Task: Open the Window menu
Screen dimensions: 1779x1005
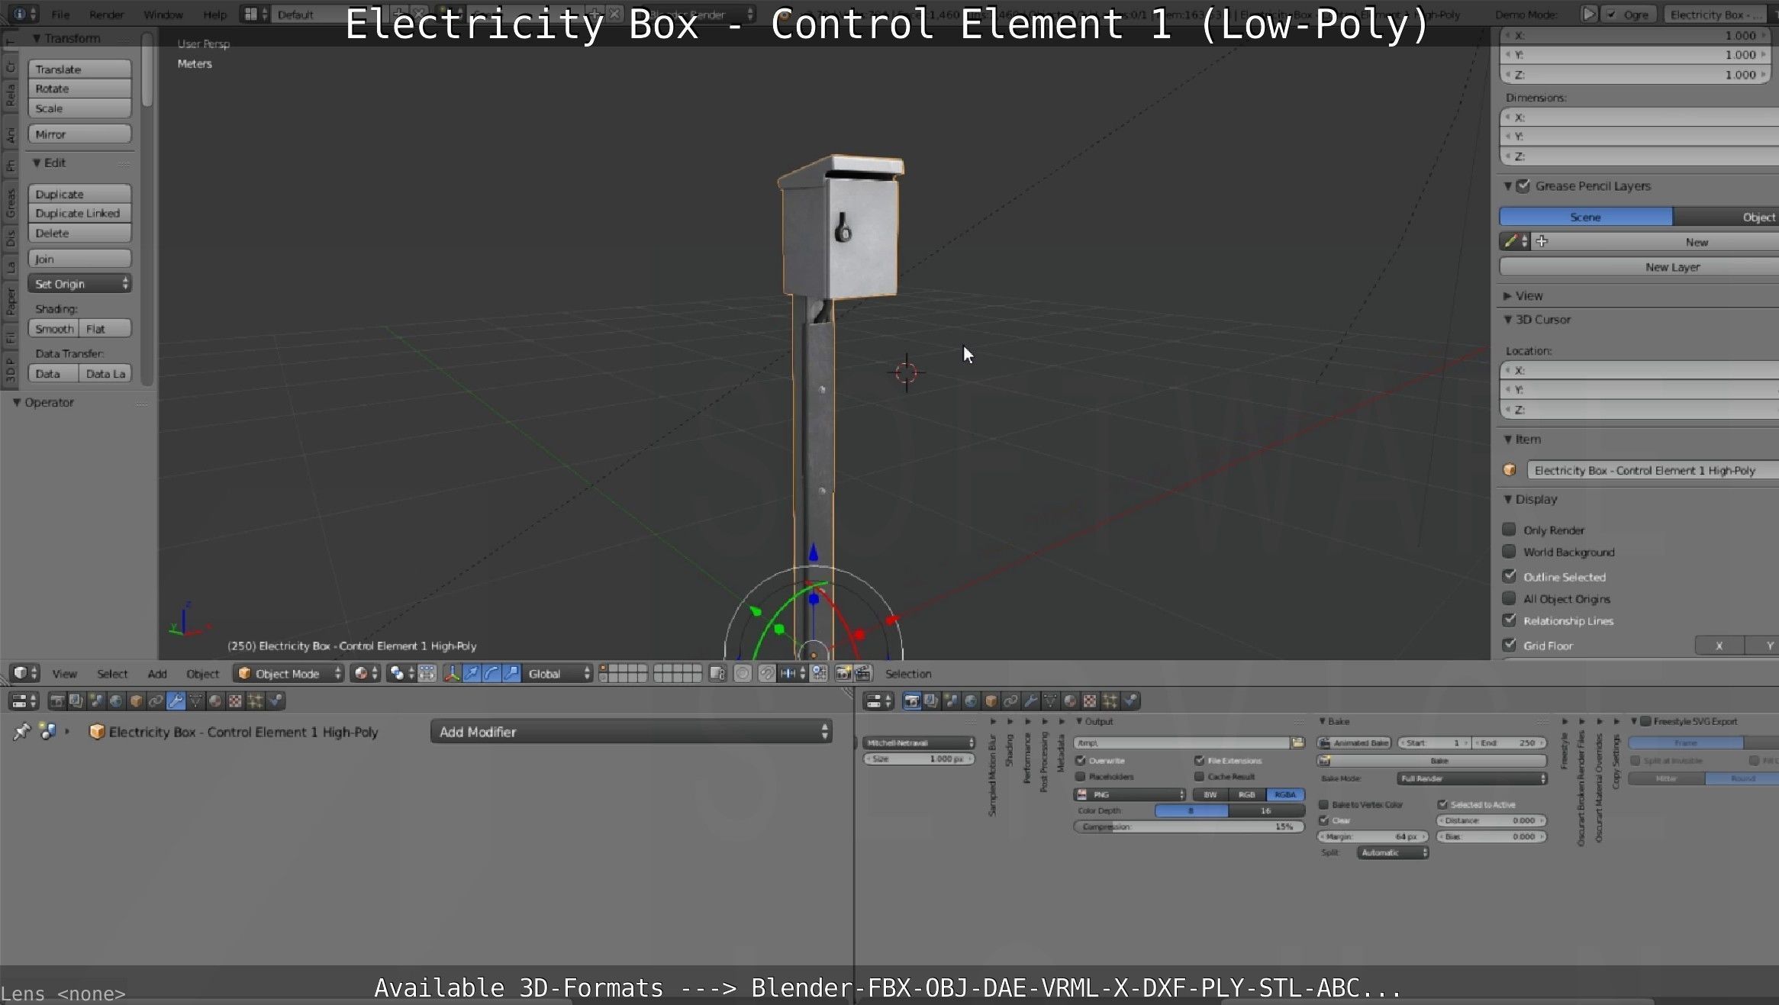Action: (x=163, y=14)
